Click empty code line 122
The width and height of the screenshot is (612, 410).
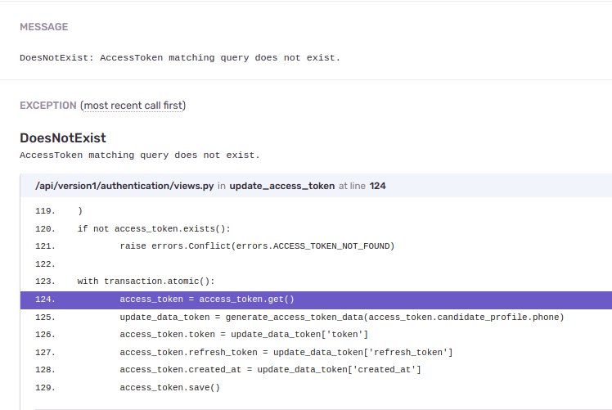pyautogui.click(x=316, y=264)
